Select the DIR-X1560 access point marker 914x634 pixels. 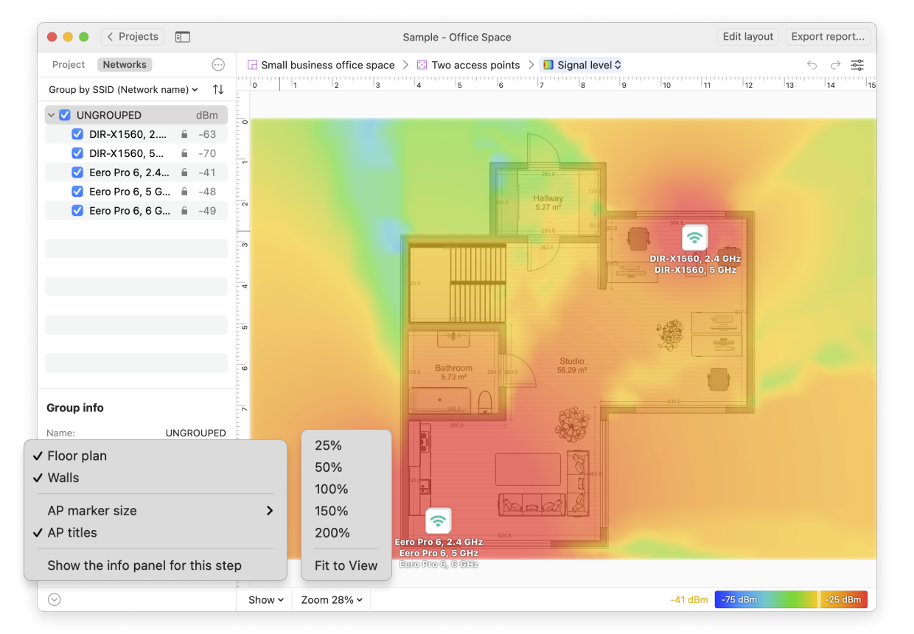[694, 237]
